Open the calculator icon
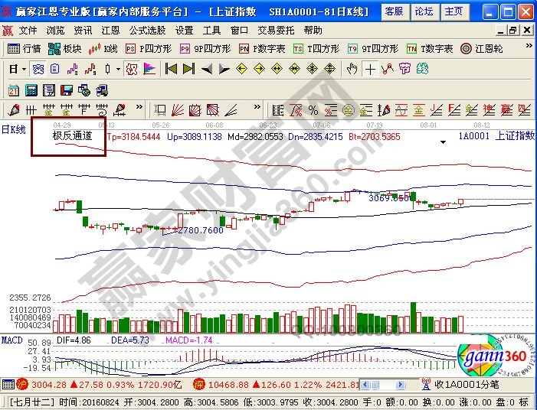 (31, 90)
